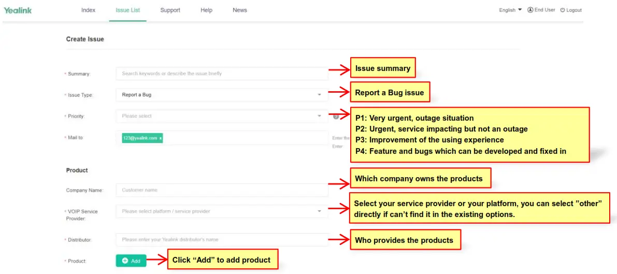Click the Yealink logo
This screenshot has width=617, height=274.
click(18, 10)
